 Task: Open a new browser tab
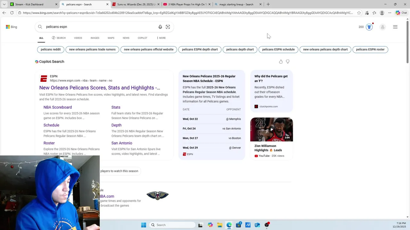(x=268, y=4)
